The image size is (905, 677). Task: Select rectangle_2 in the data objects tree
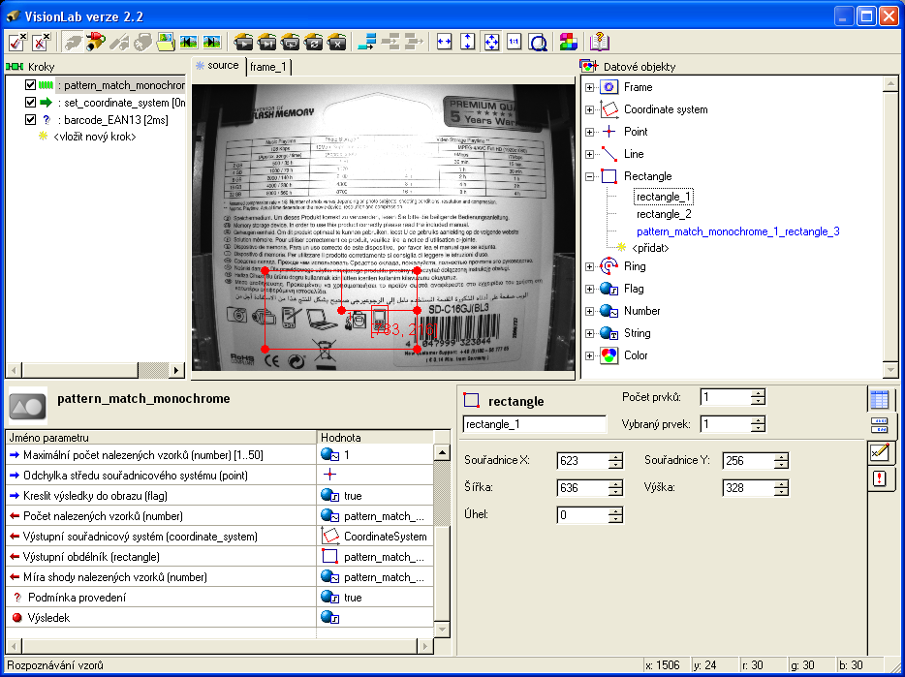[x=664, y=214]
